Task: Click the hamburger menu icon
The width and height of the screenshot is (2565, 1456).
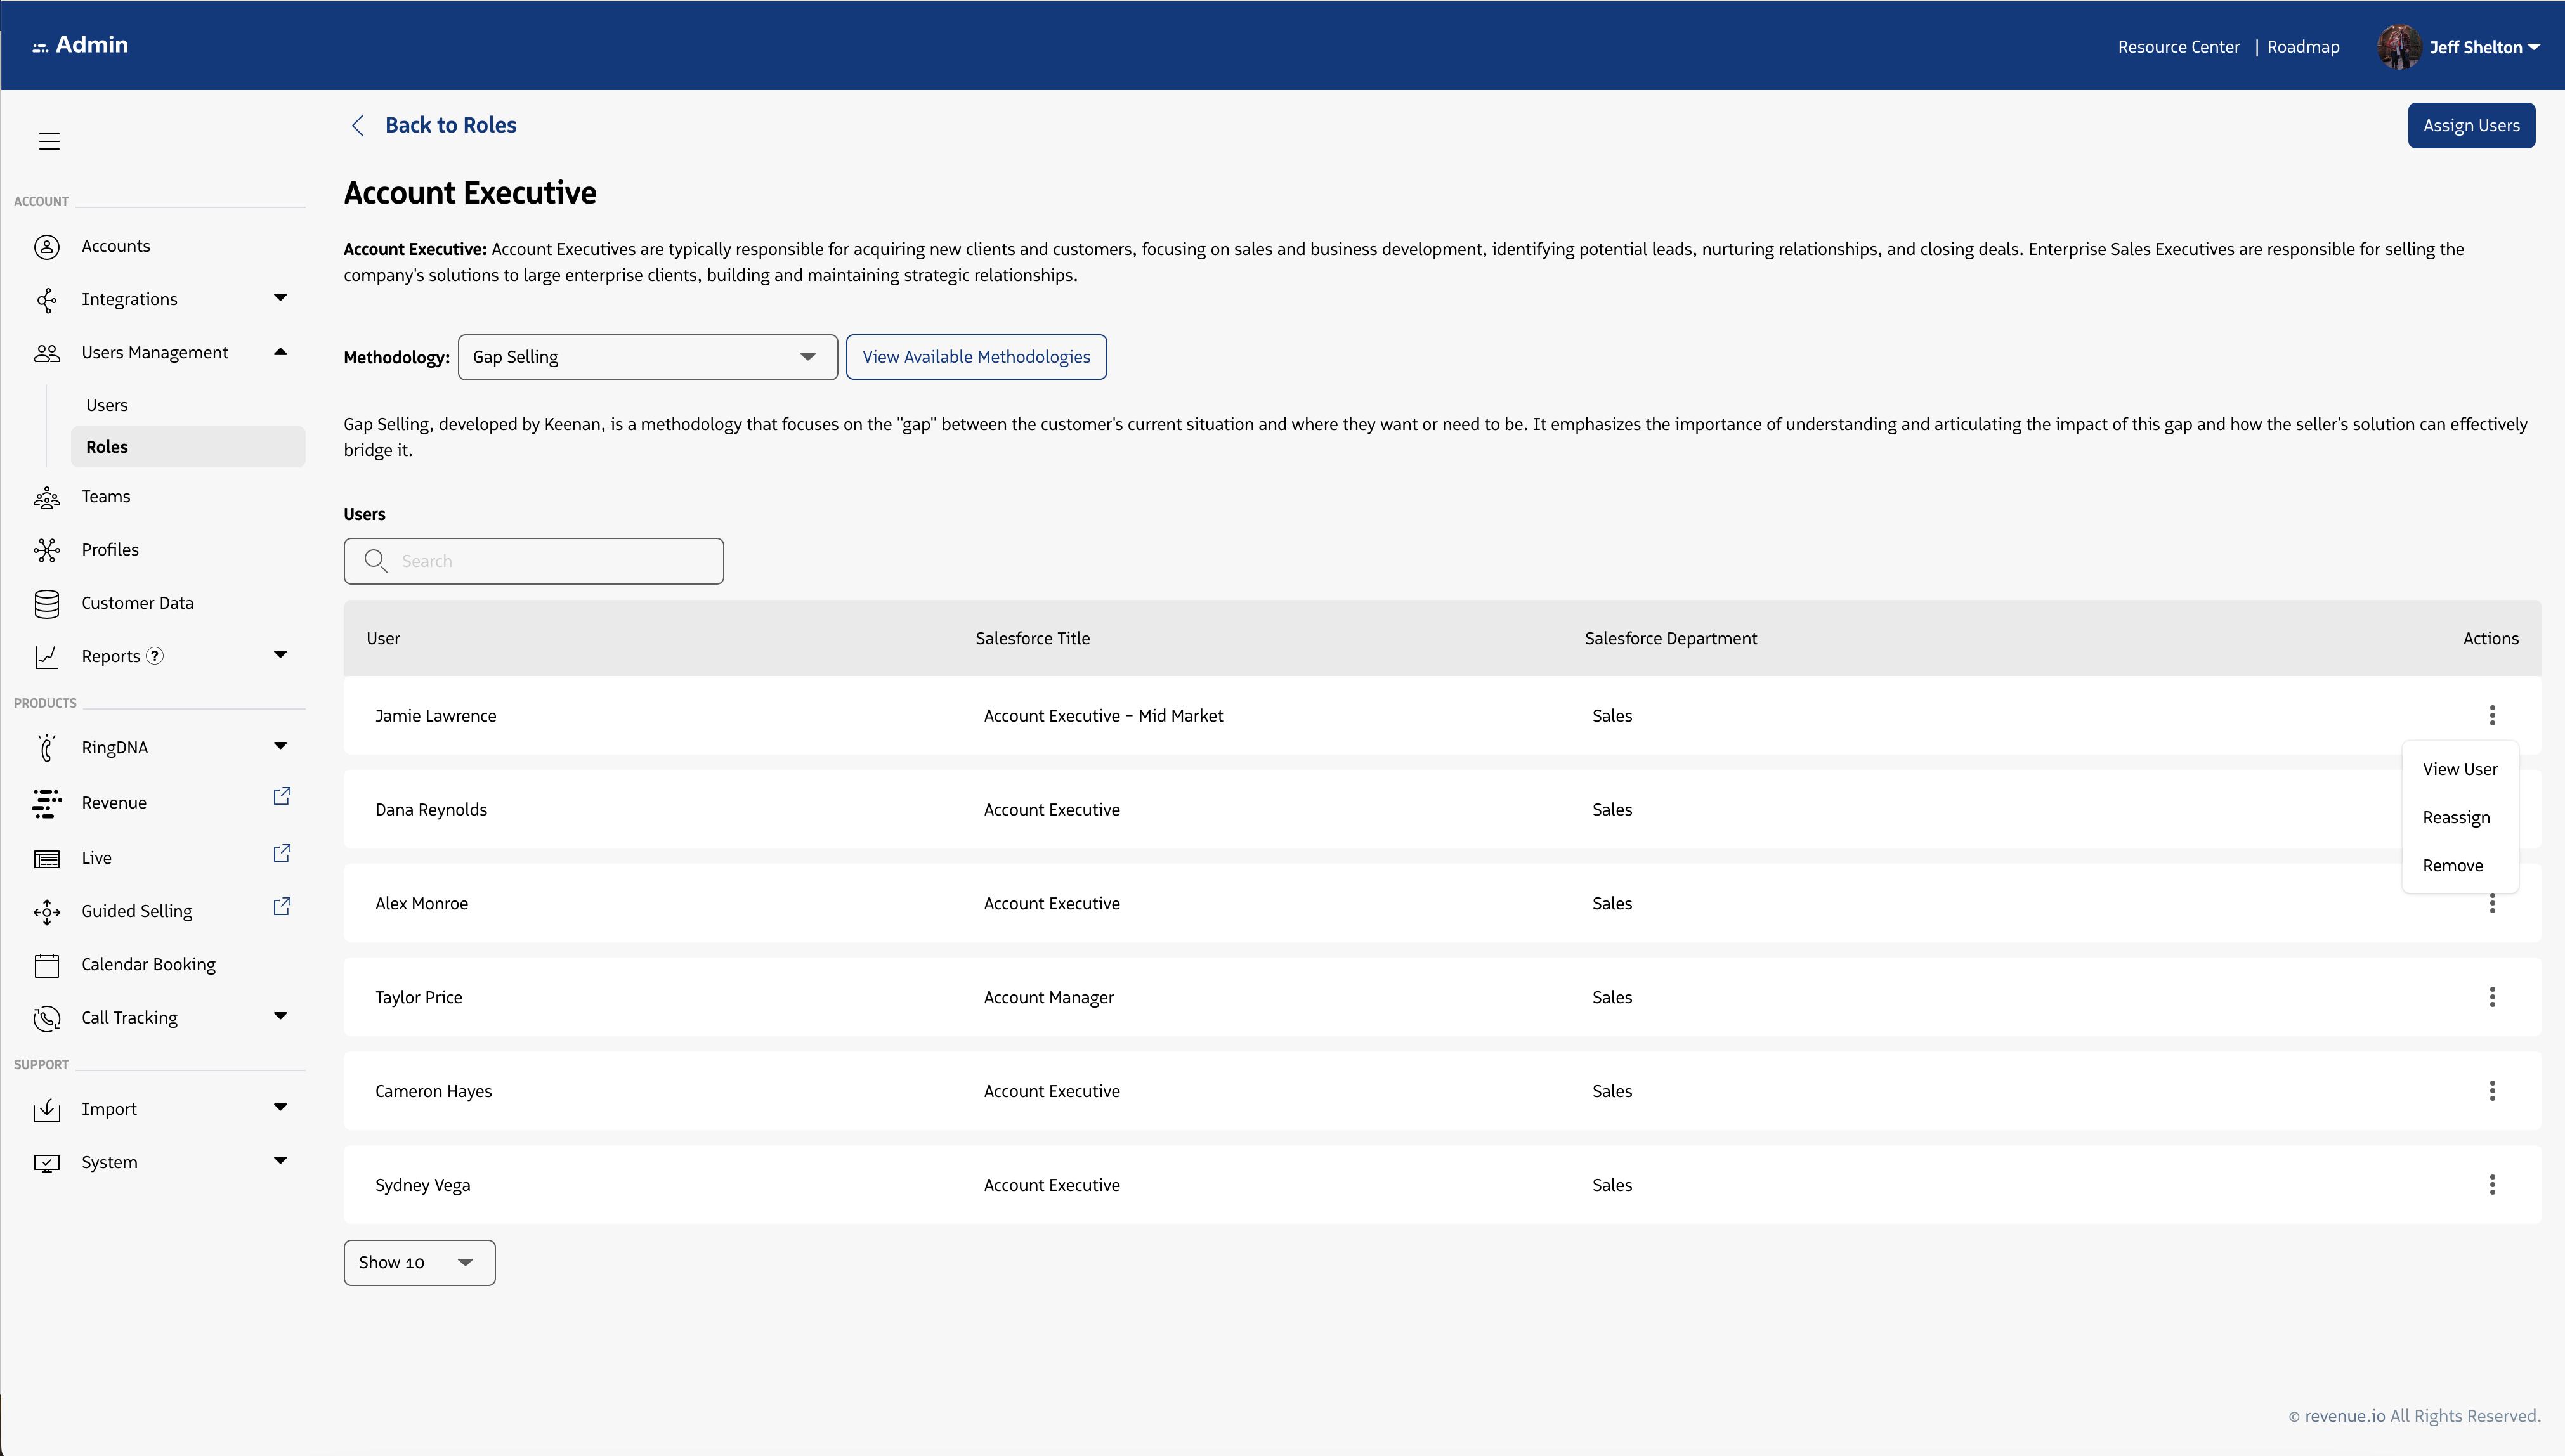Action: pyautogui.click(x=49, y=141)
